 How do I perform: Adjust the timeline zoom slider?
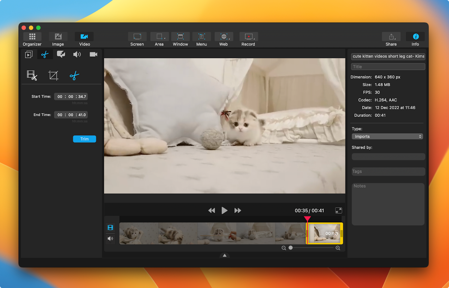click(290, 248)
